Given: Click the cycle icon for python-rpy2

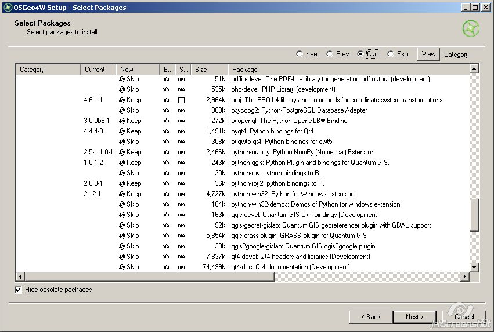Looking at the screenshot, I should pos(122,183).
